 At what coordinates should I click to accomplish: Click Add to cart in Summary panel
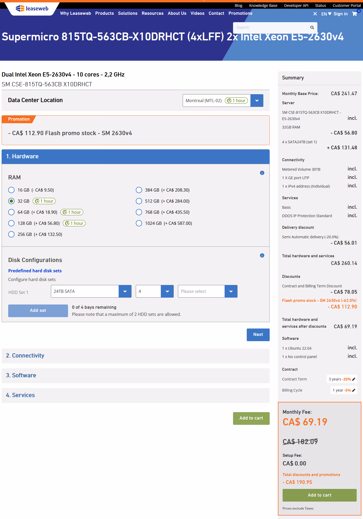[x=320, y=495]
